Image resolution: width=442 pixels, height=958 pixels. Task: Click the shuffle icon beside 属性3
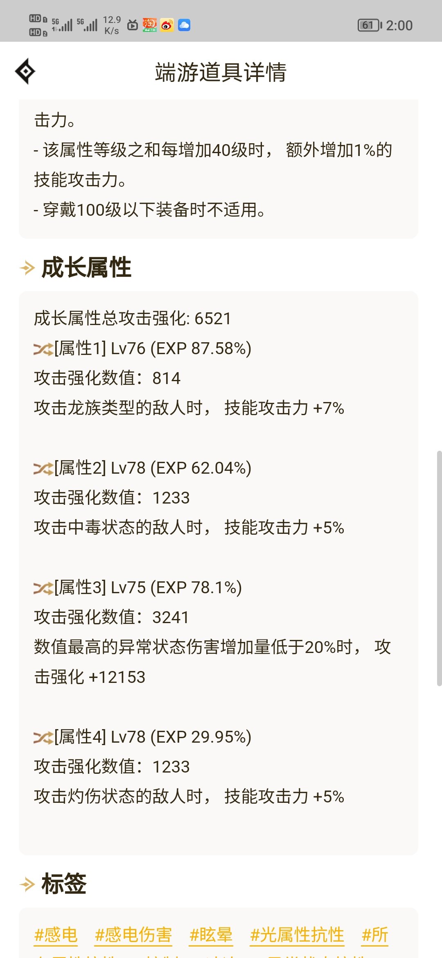[43, 588]
